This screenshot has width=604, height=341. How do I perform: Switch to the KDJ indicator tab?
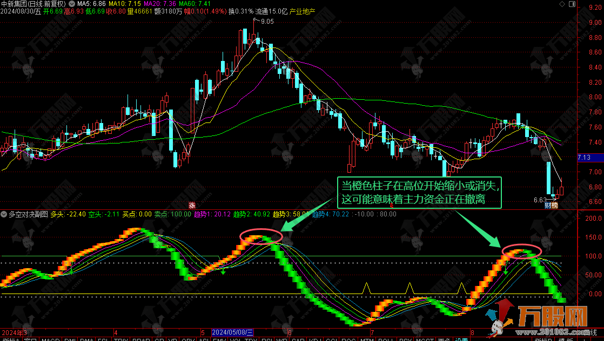point(314,340)
